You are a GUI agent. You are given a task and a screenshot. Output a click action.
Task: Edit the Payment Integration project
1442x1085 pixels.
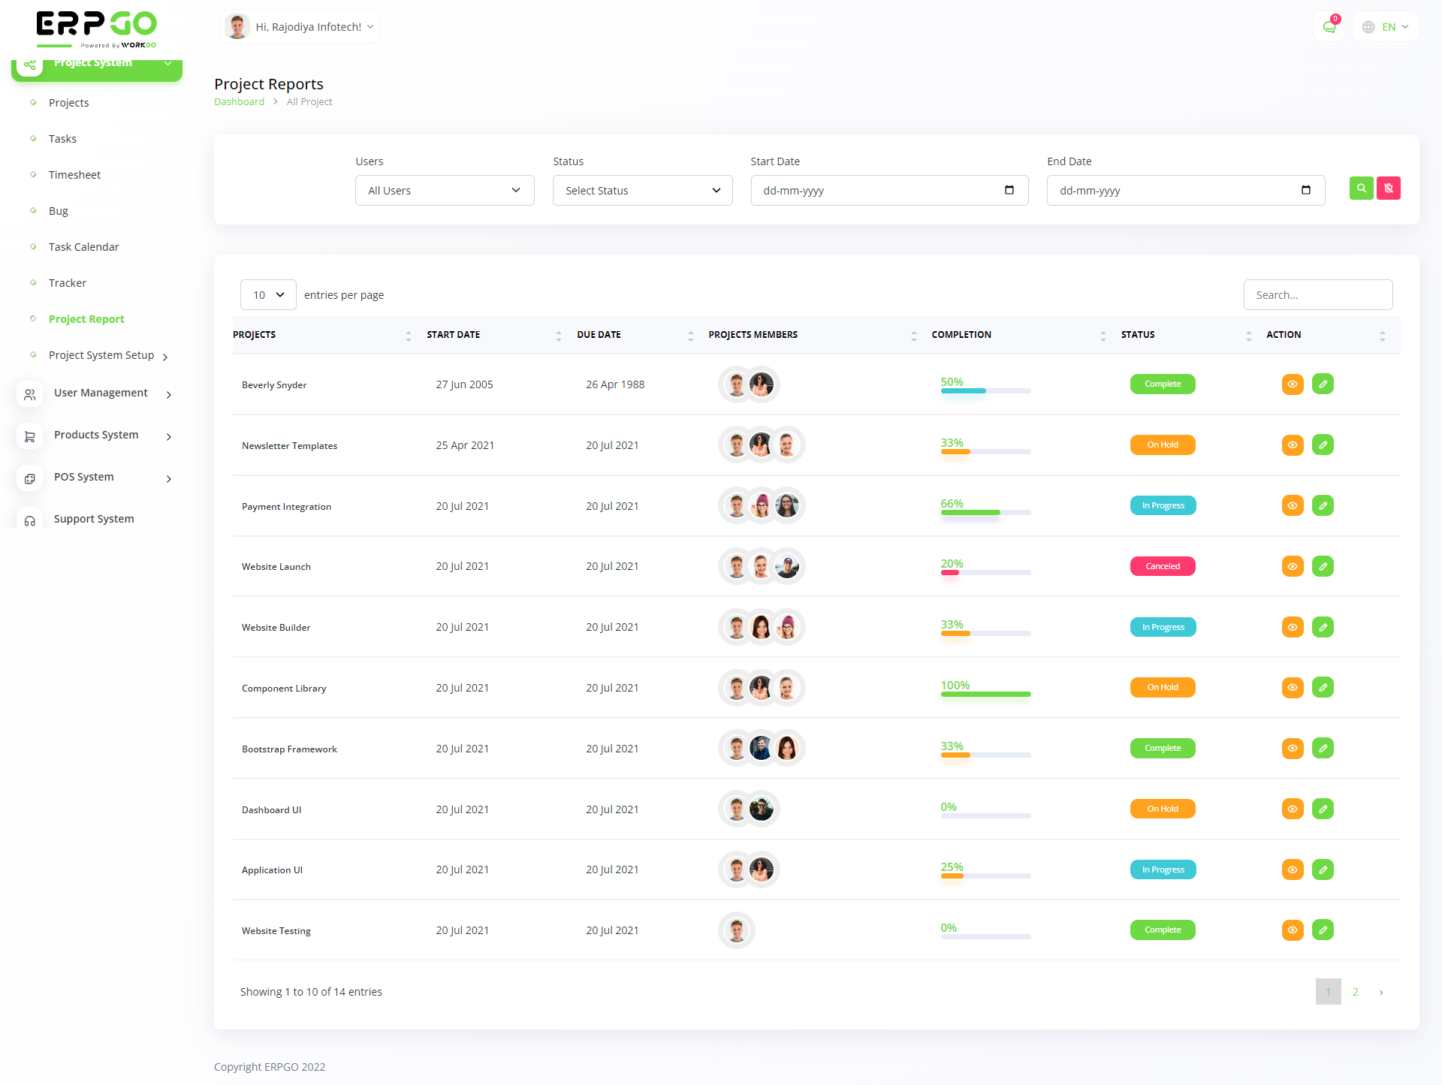click(1323, 506)
